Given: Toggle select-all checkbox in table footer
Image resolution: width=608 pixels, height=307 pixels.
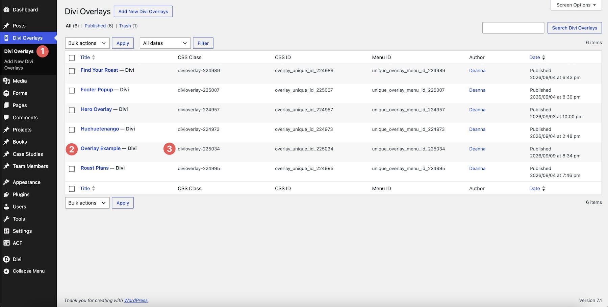Looking at the screenshot, I should tap(72, 189).
